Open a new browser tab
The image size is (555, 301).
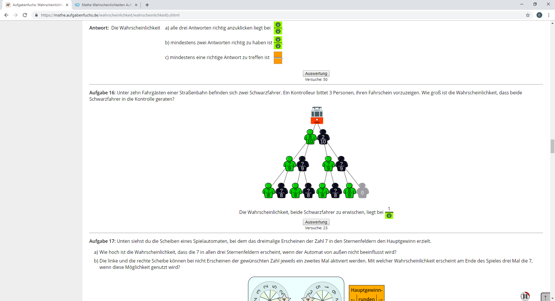147,5
